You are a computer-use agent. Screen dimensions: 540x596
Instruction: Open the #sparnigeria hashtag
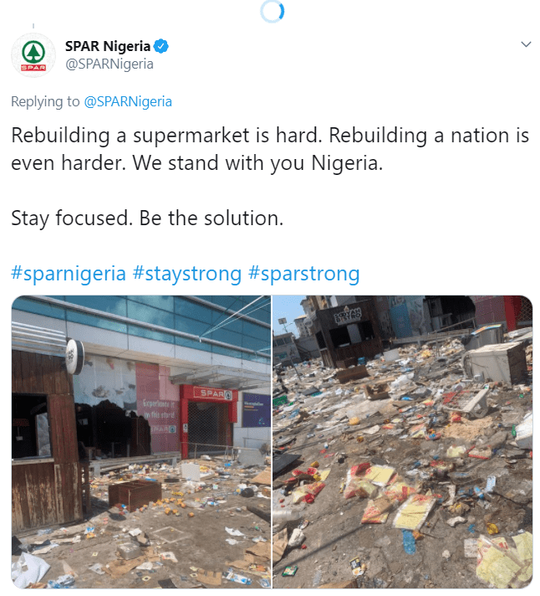(69, 274)
